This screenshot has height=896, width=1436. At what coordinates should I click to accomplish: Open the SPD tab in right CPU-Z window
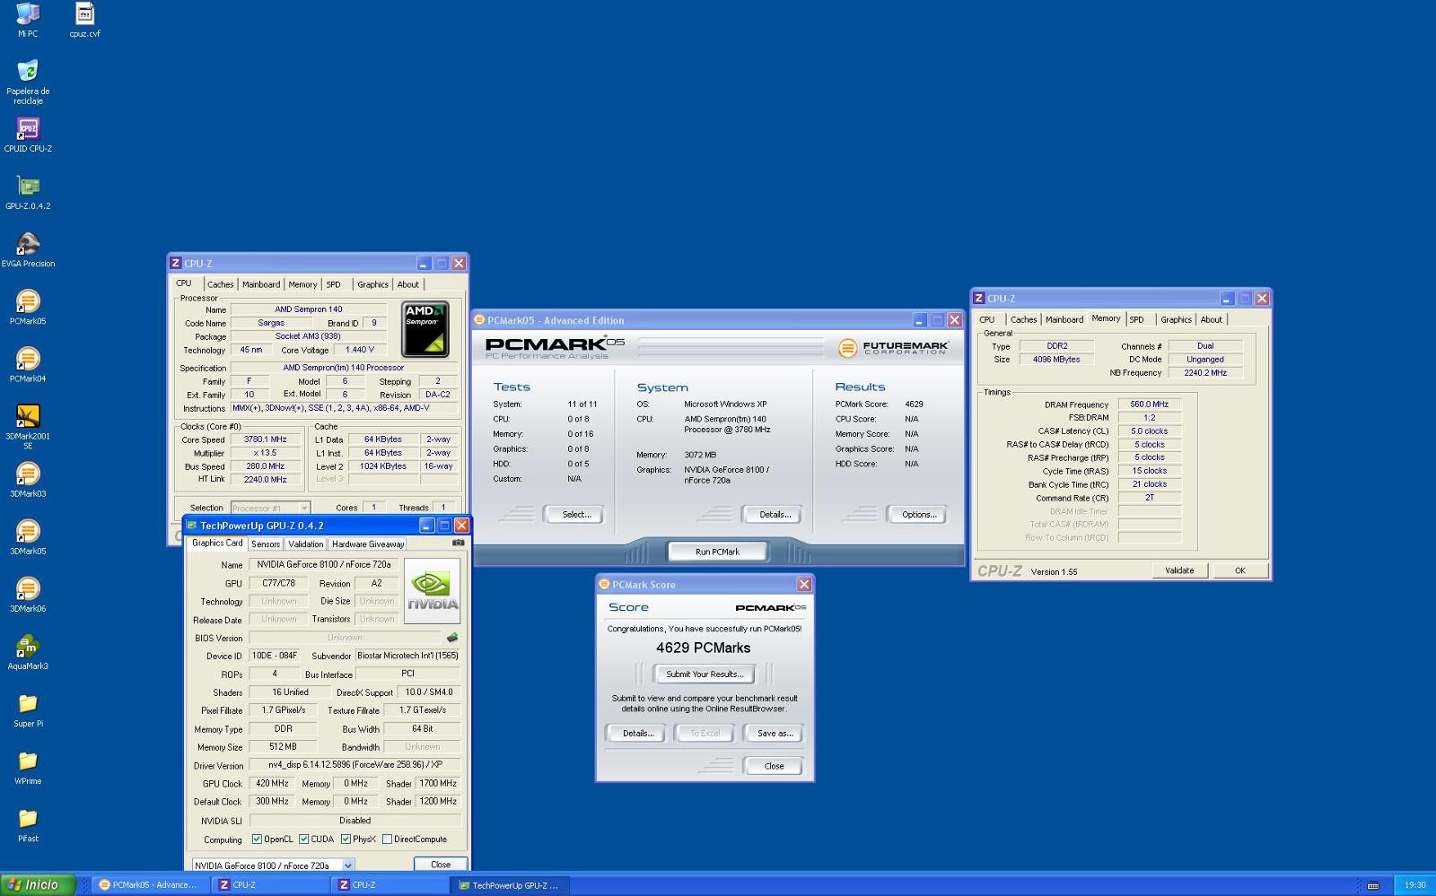1136,319
